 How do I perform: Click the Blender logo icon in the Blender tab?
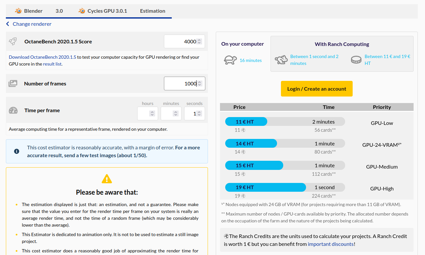pyautogui.click(x=18, y=11)
